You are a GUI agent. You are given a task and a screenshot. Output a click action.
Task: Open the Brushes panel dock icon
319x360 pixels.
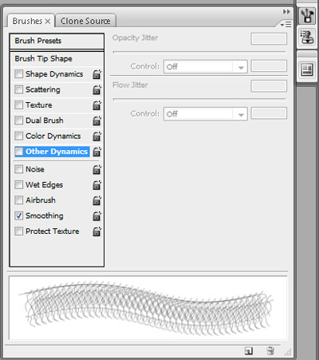[307, 16]
